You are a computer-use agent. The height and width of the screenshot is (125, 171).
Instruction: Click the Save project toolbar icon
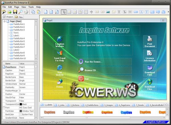click(15, 12)
